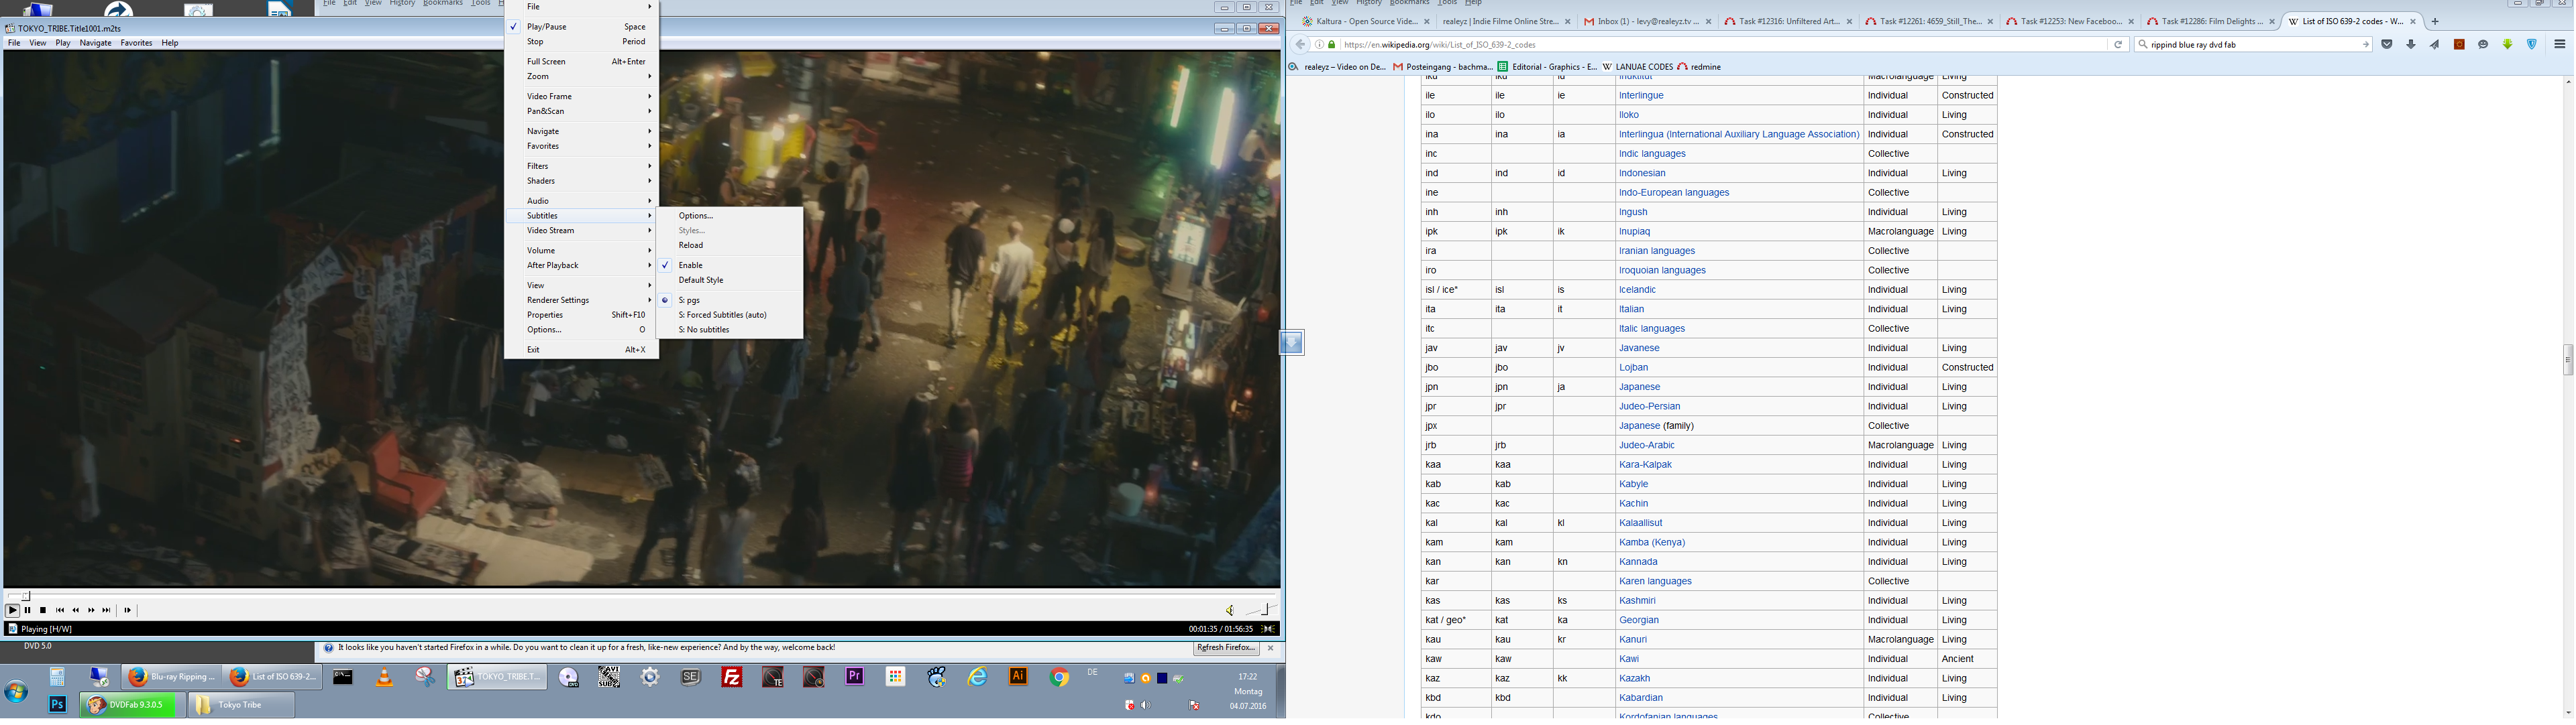
Task: Click the frame step button
Action: point(127,610)
